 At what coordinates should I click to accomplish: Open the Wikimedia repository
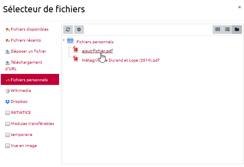click(x=18, y=91)
